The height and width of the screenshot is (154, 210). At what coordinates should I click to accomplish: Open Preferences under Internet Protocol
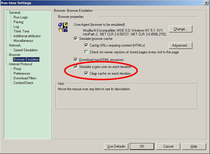tap(22, 73)
